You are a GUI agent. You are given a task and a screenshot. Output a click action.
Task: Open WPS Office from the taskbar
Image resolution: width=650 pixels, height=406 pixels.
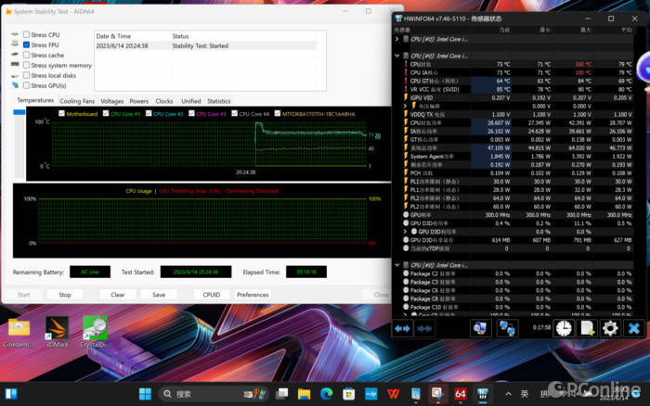tap(394, 394)
